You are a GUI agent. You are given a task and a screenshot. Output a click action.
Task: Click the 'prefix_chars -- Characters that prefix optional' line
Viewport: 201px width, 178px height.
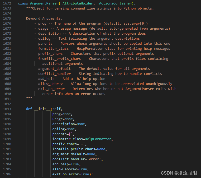pyautogui.click(x=94, y=53)
